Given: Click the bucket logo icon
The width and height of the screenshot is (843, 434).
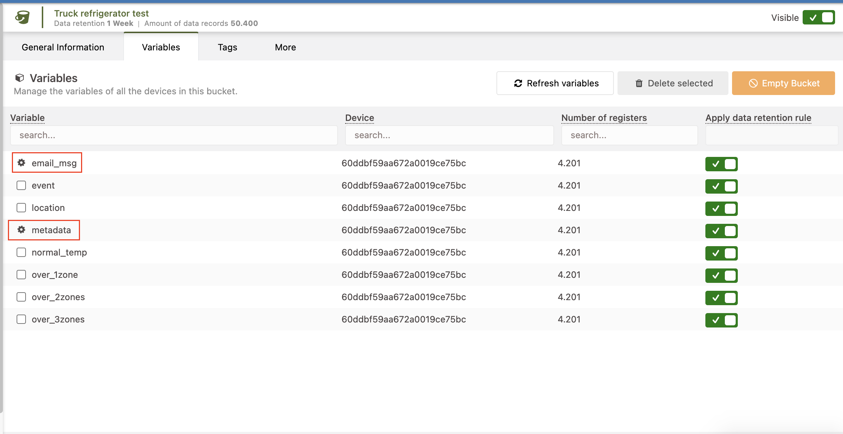Looking at the screenshot, I should tap(22, 17).
